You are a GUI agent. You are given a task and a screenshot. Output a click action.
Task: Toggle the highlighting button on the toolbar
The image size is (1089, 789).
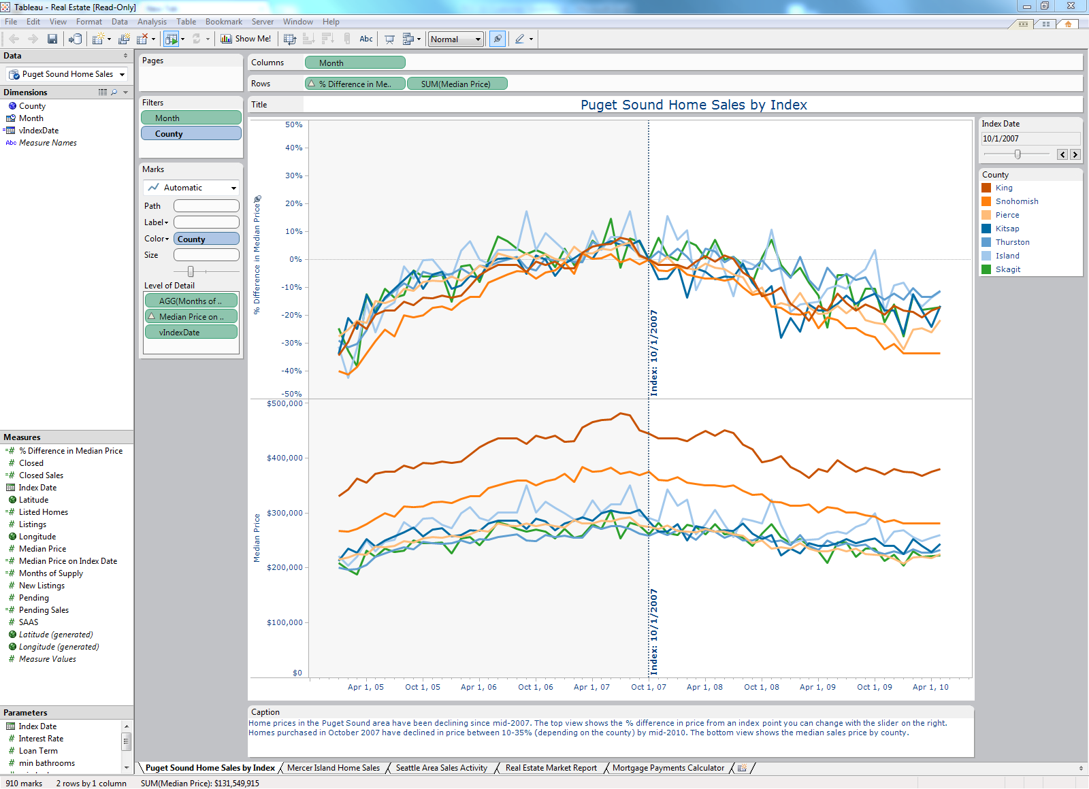[497, 39]
